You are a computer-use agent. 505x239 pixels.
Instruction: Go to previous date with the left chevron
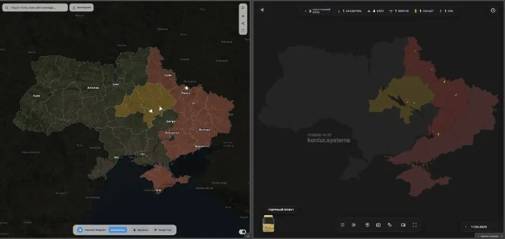pyautogui.click(x=465, y=227)
